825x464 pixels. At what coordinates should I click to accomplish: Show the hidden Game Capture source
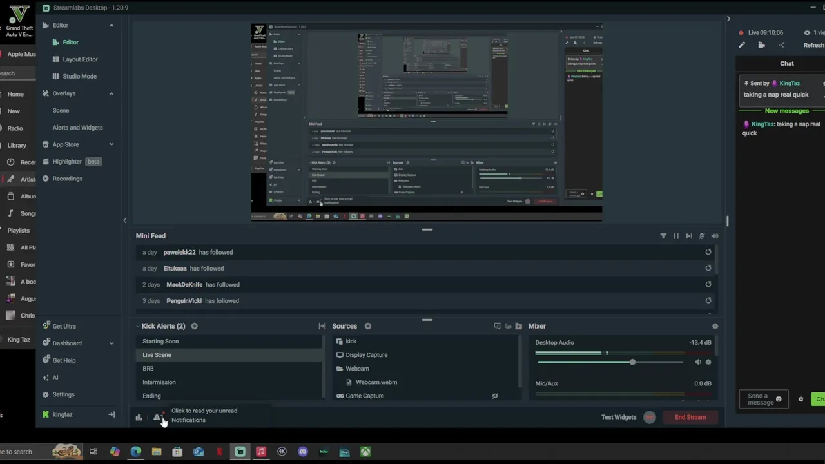click(495, 396)
